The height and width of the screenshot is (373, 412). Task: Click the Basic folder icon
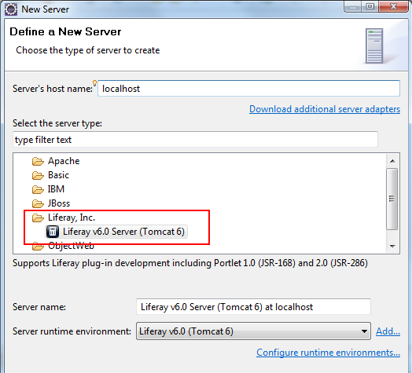38,175
